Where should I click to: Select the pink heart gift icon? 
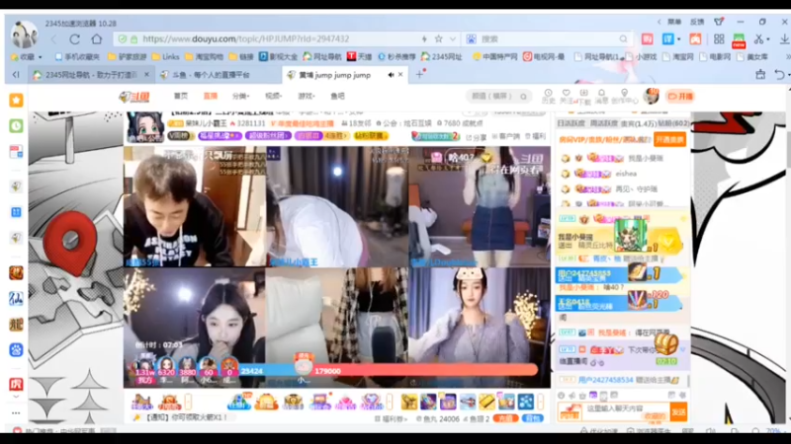click(345, 402)
